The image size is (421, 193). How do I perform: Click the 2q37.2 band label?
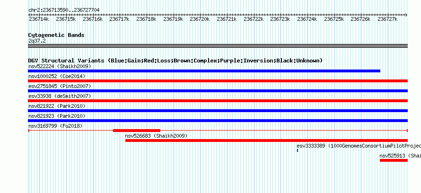coord(37,41)
